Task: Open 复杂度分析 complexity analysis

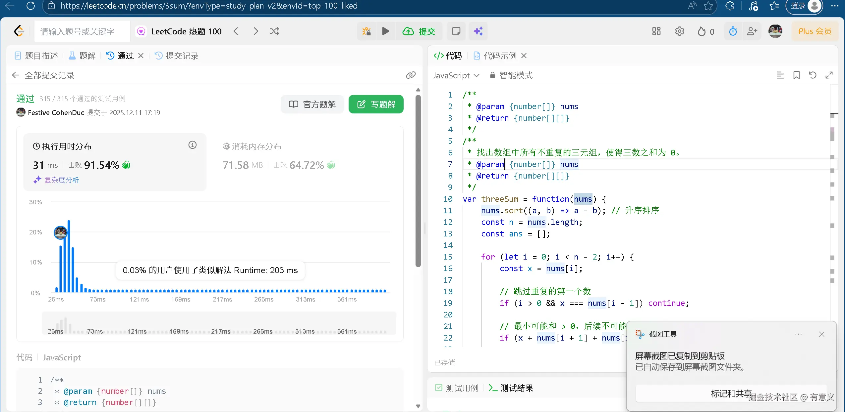Action: click(56, 180)
